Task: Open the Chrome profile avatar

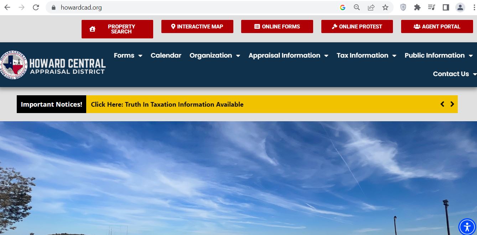Action: tap(460, 7)
